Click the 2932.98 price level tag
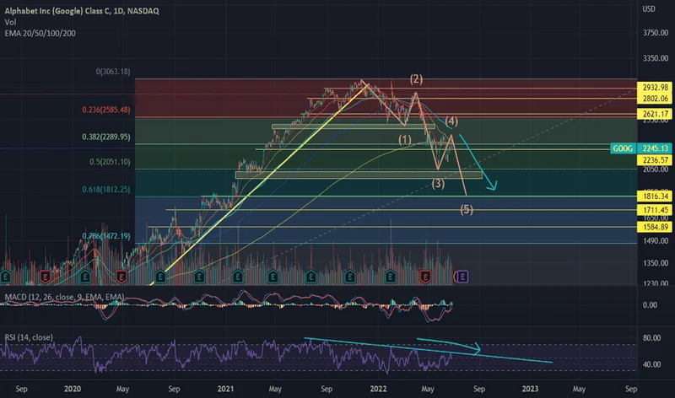Image resolution: width=675 pixels, height=398 pixels. (x=655, y=88)
